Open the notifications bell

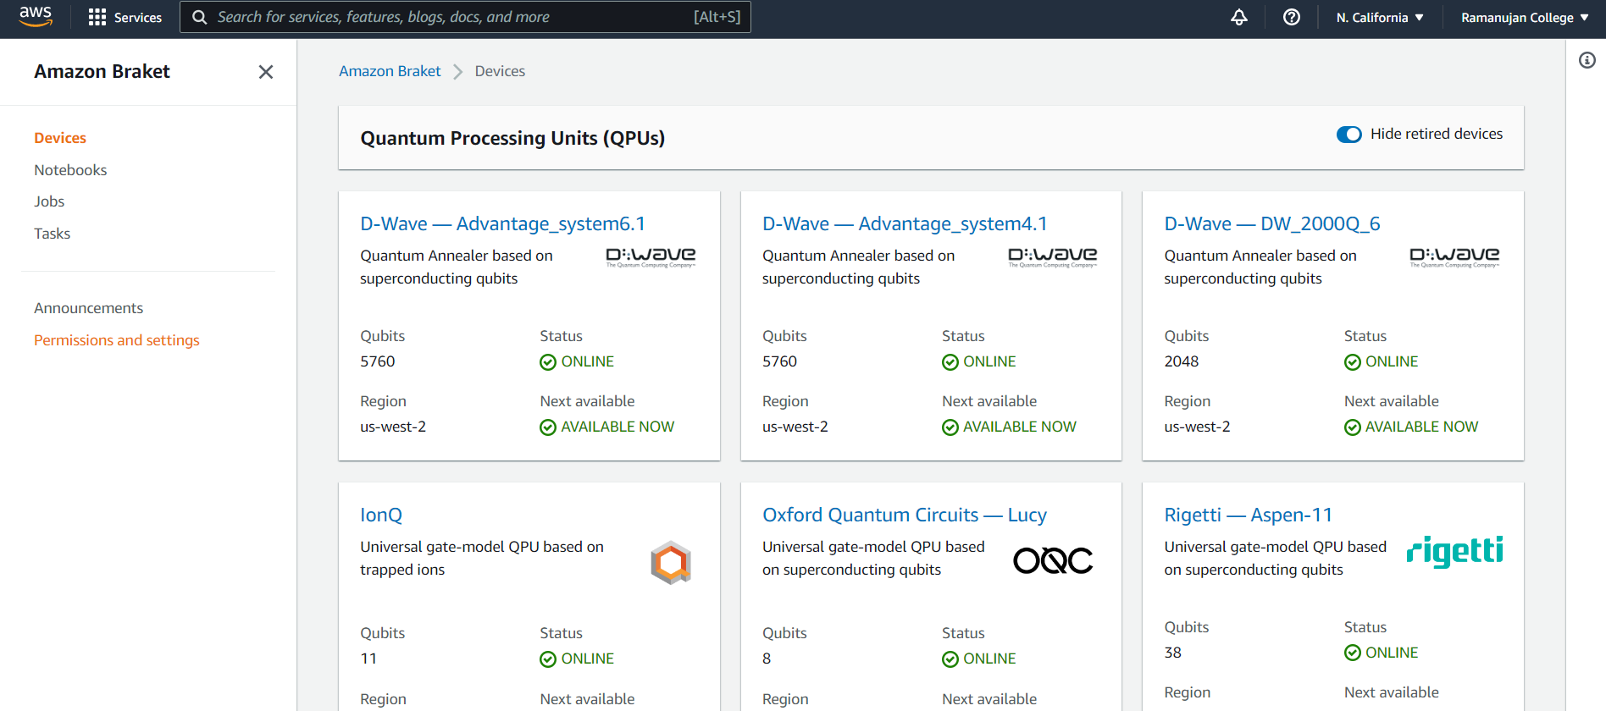(x=1239, y=17)
